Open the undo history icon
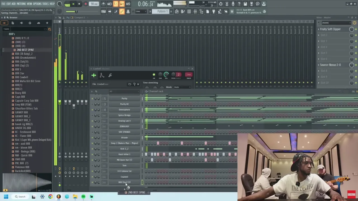This screenshot has height=201, width=358. click(x=221, y=4)
